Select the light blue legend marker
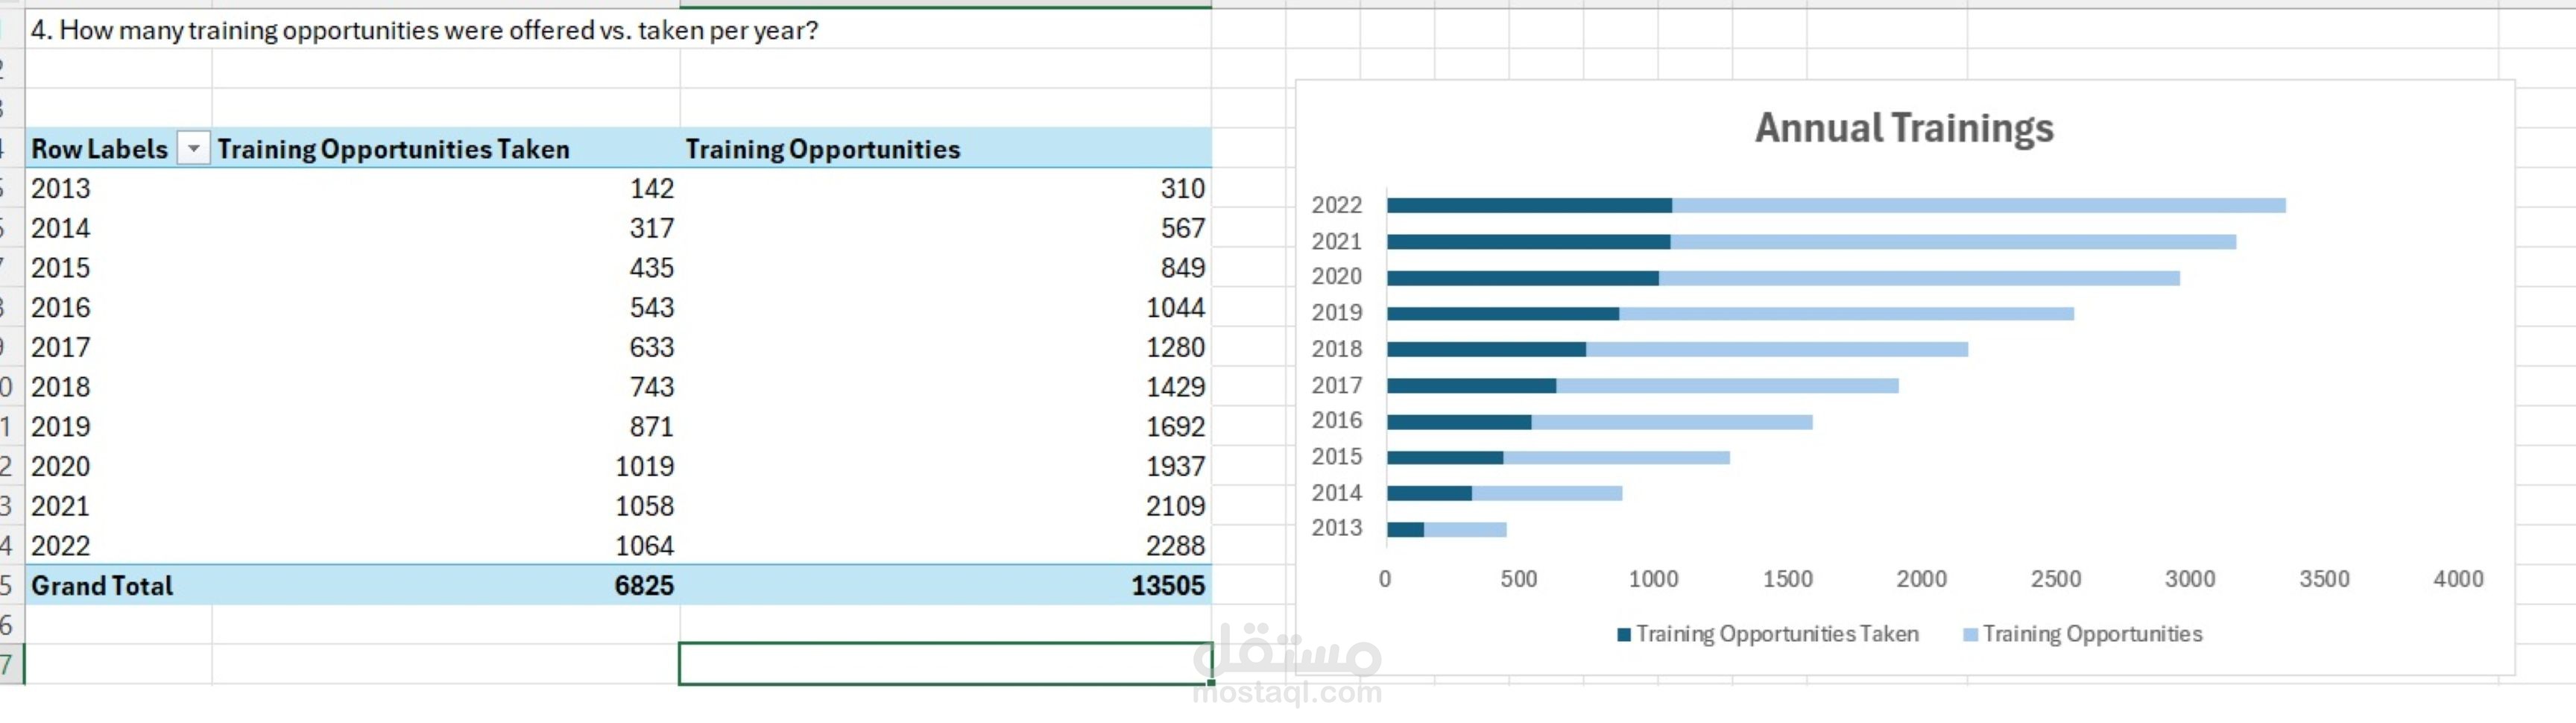Screen dimensions: 2576x723 (x=1970, y=635)
